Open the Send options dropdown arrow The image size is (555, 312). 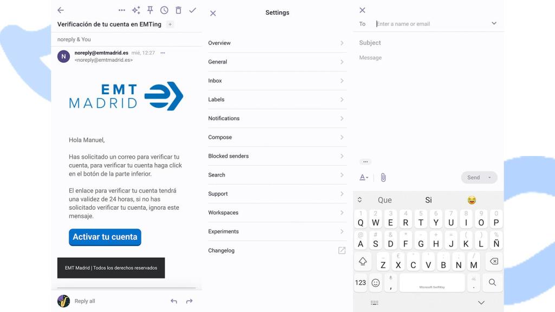point(489,178)
